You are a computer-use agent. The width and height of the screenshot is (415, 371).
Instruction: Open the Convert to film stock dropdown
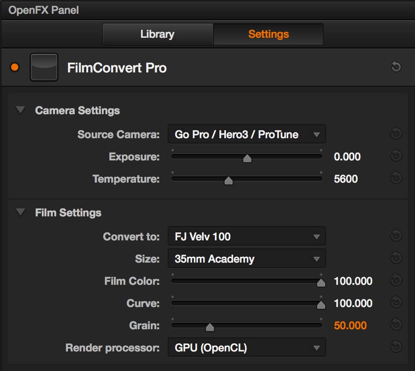(247, 236)
